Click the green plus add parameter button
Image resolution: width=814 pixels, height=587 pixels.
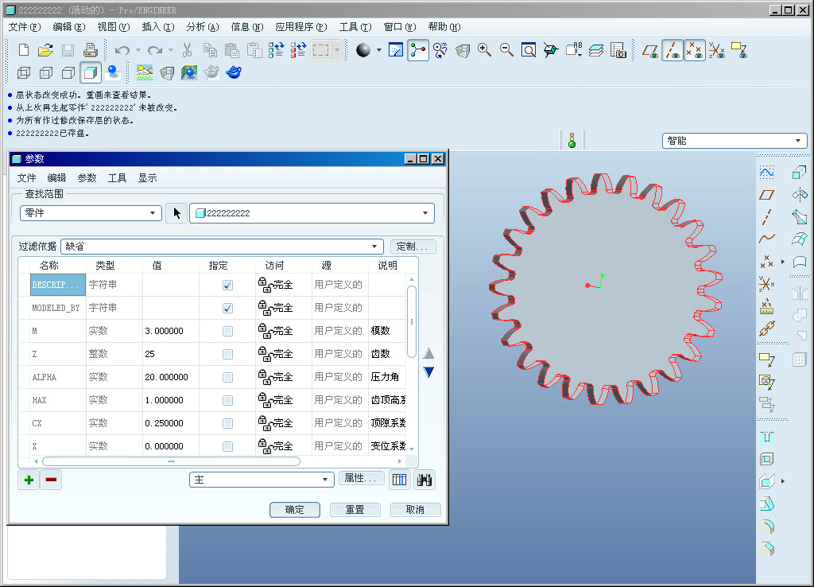point(29,480)
